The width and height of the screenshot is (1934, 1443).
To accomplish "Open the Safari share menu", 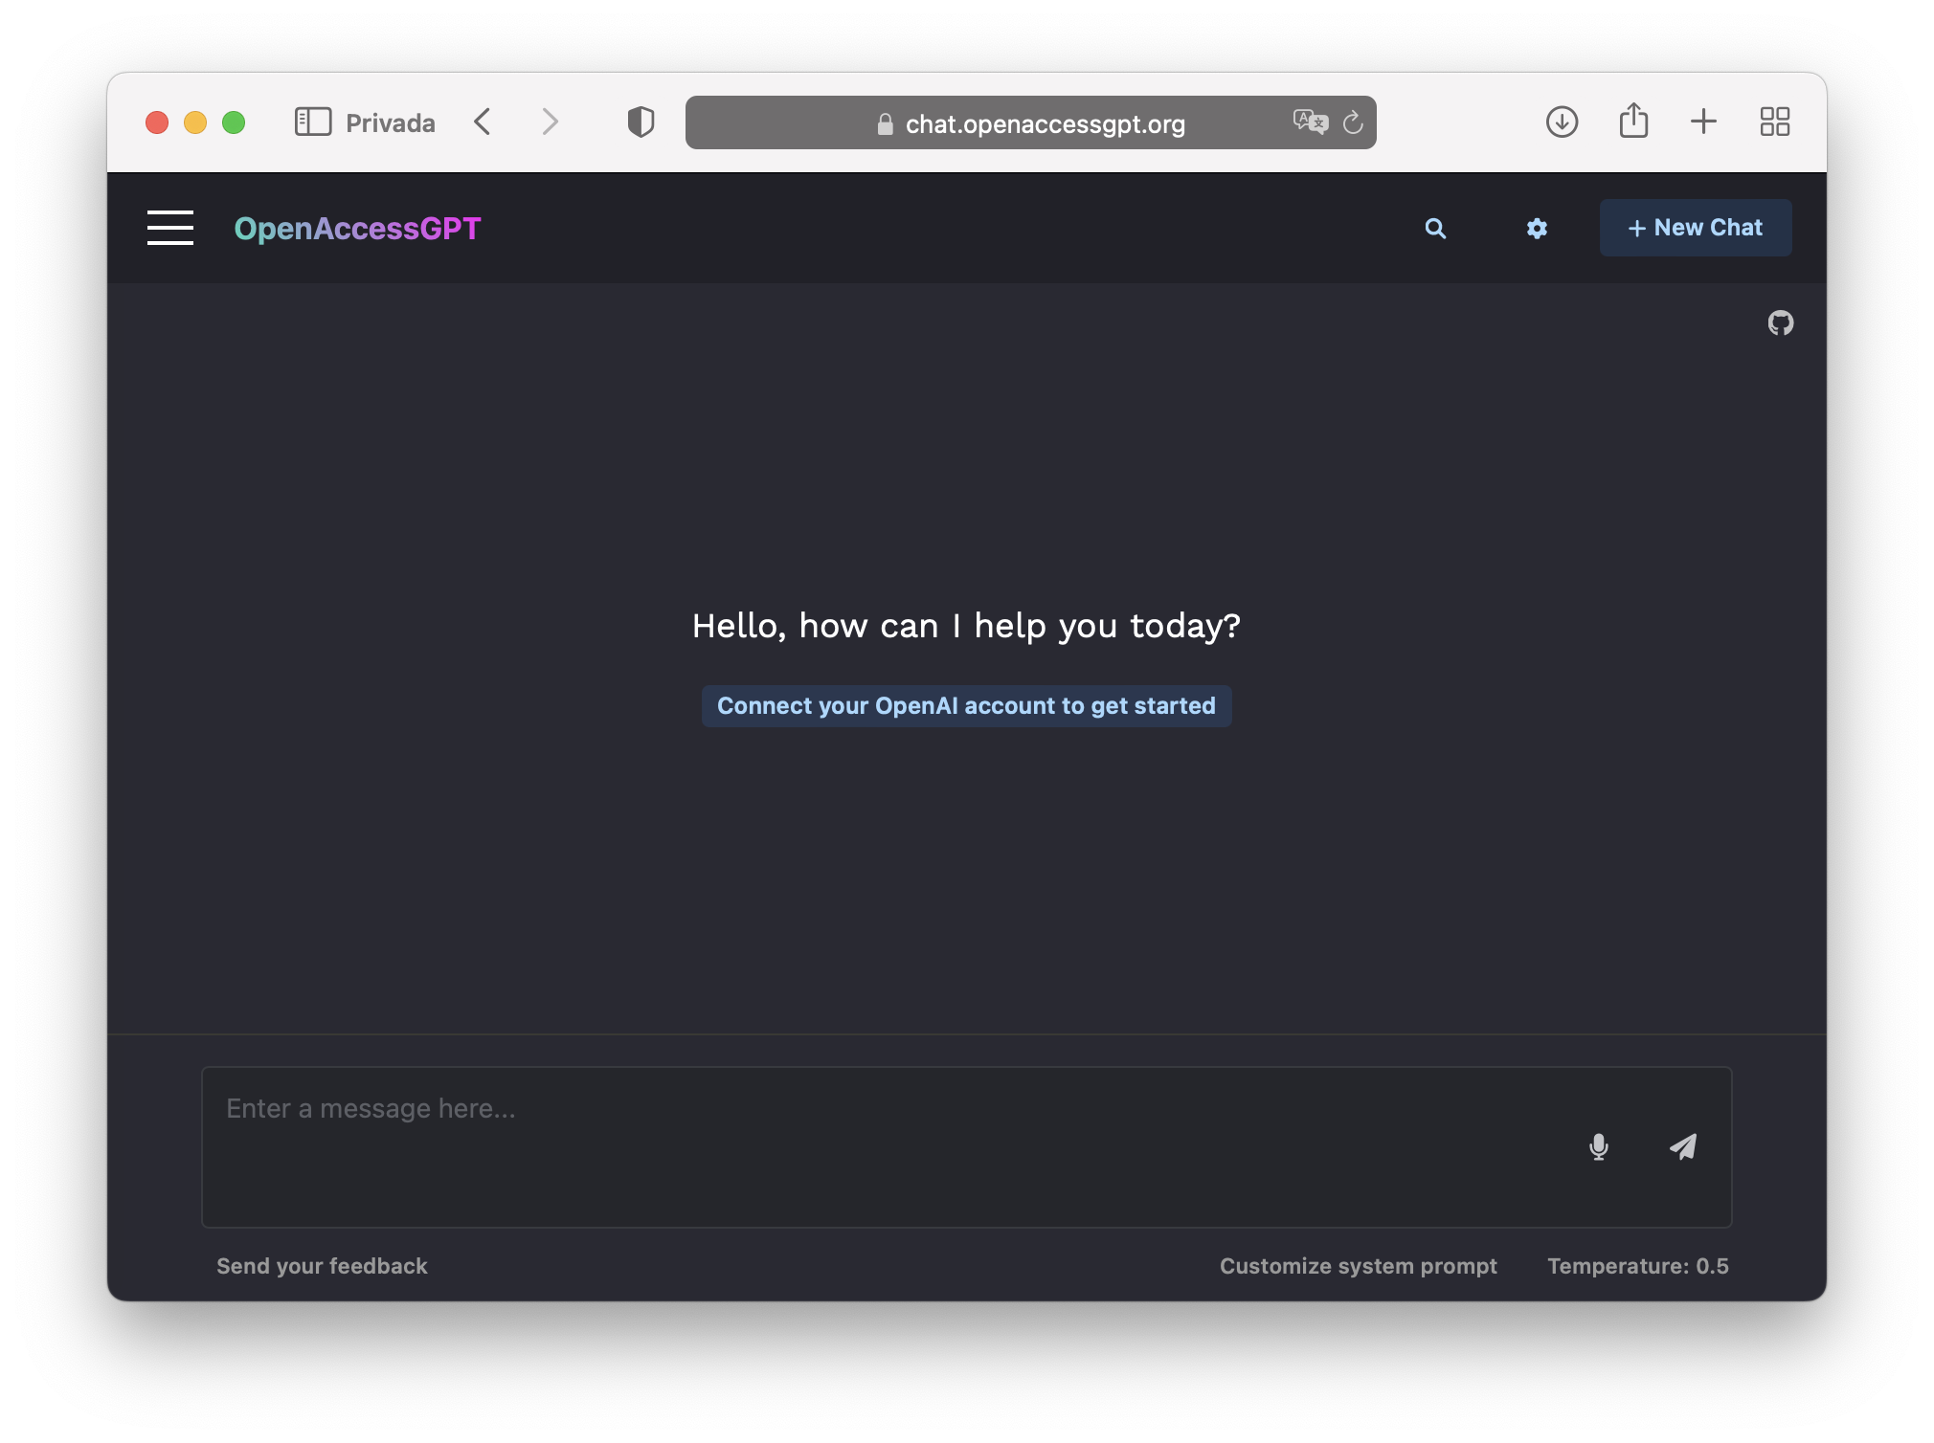I will (x=1633, y=121).
